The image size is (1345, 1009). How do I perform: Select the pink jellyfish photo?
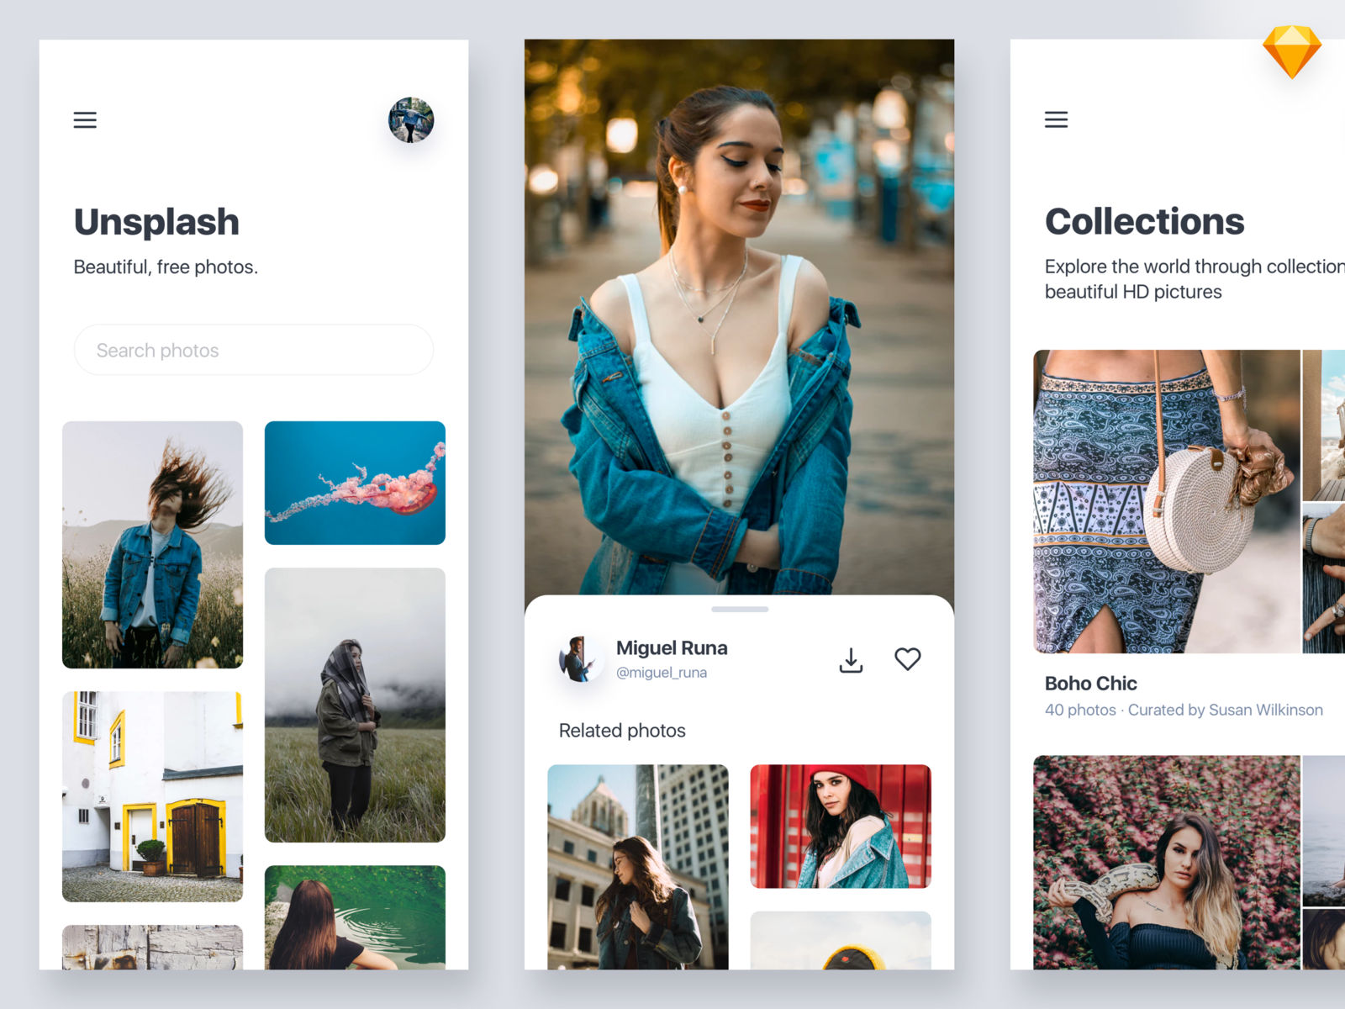tap(355, 483)
